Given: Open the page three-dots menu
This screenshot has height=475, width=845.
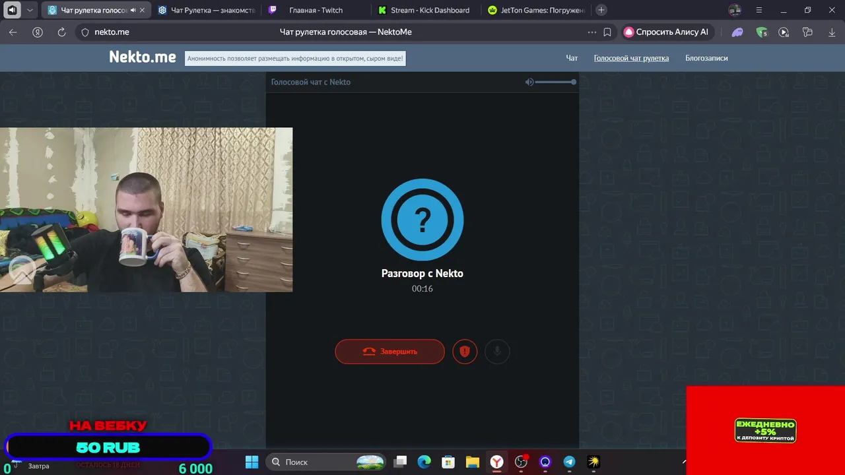Looking at the screenshot, I should tap(591, 32).
